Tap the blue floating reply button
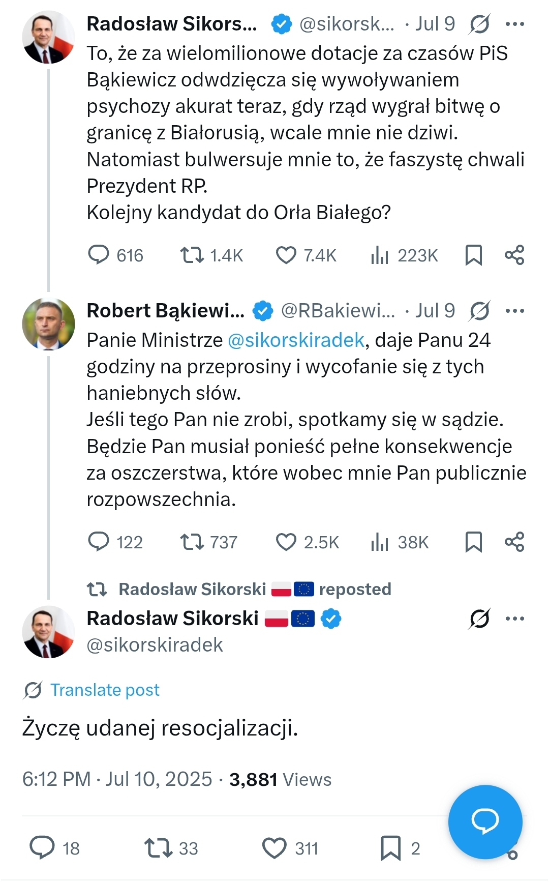Screen dimensions: 549x882 coord(485,821)
